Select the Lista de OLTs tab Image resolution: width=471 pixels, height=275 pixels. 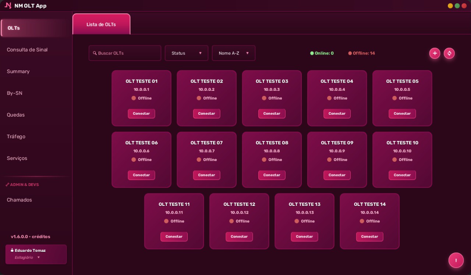coord(101,24)
